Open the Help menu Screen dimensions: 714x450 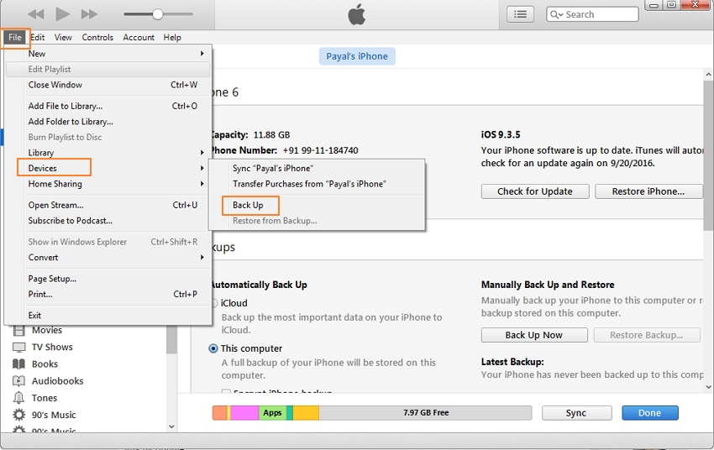coord(172,37)
